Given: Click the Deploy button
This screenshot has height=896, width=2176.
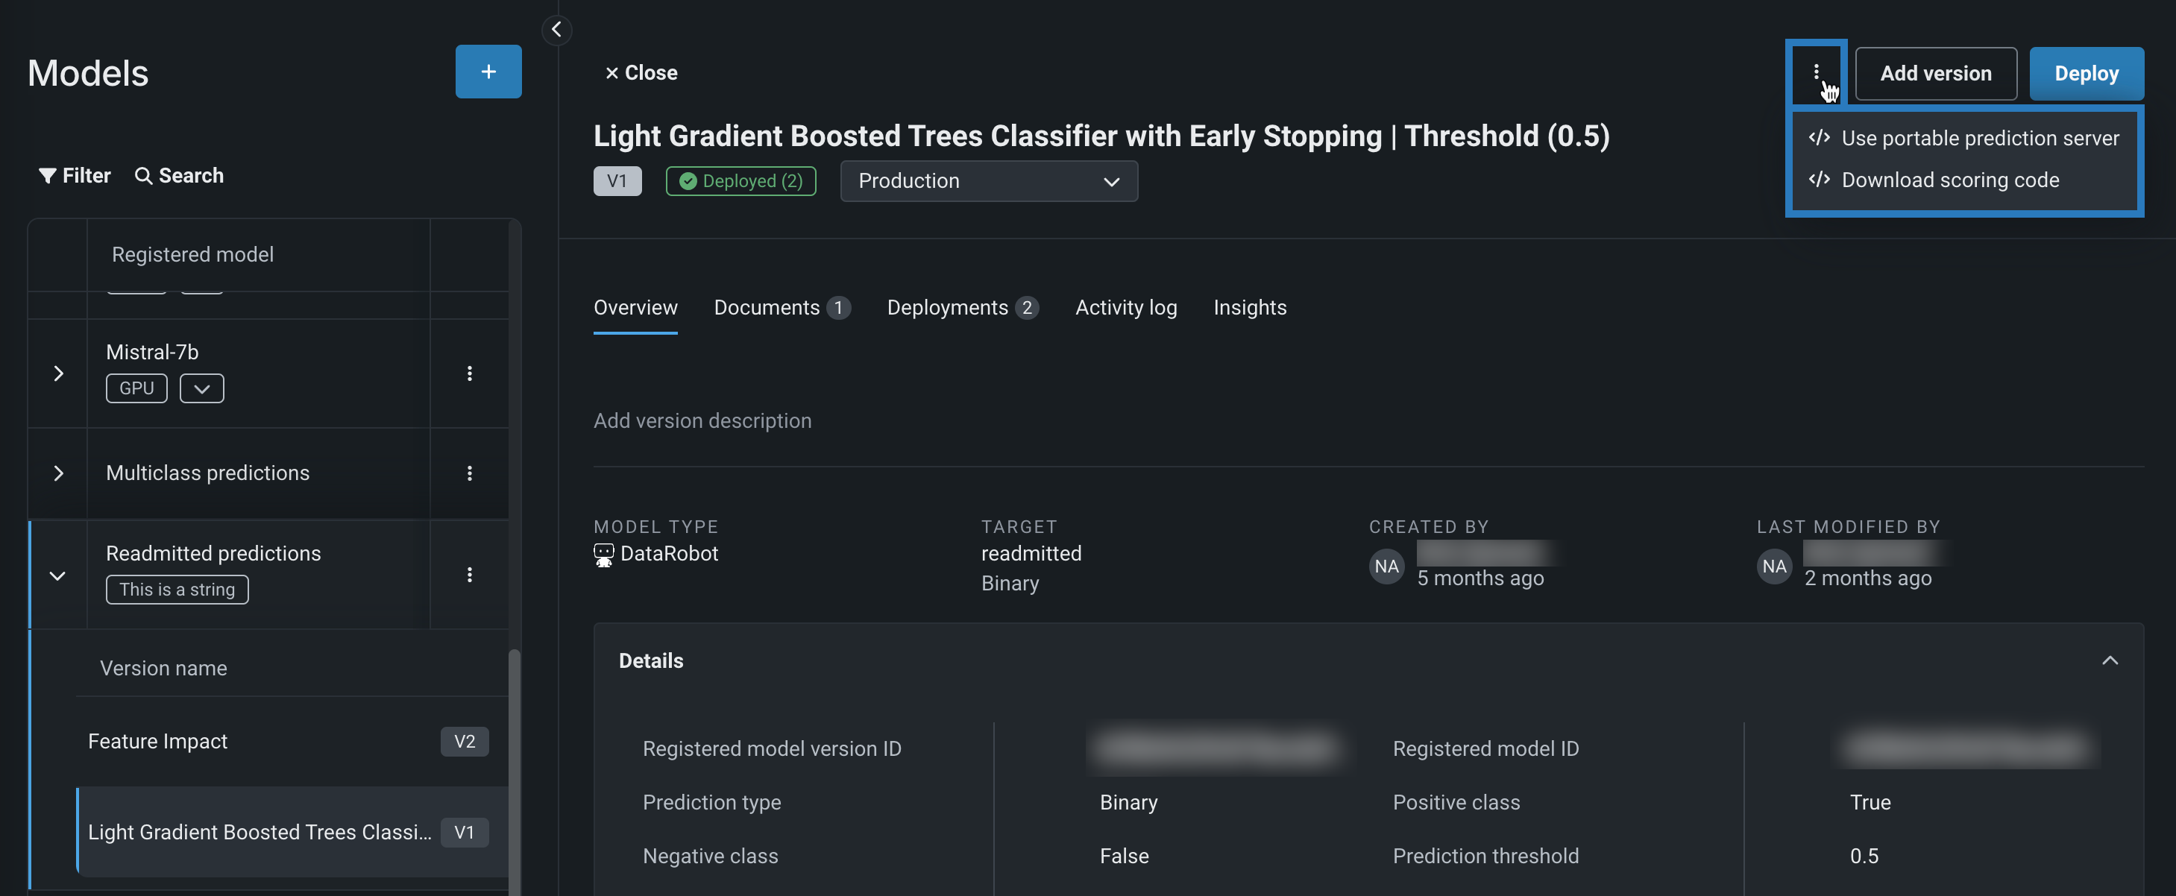Looking at the screenshot, I should coord(2085,74).
